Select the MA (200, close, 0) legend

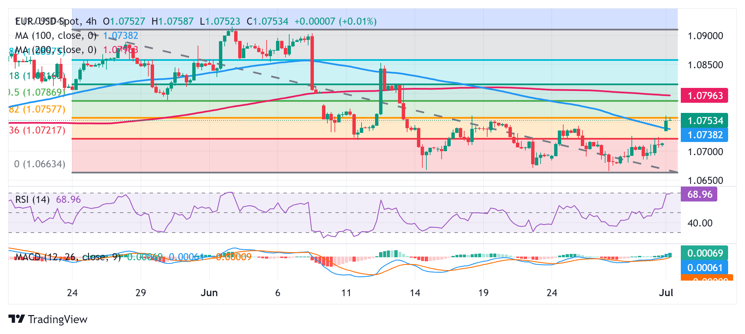coord(56,50)
